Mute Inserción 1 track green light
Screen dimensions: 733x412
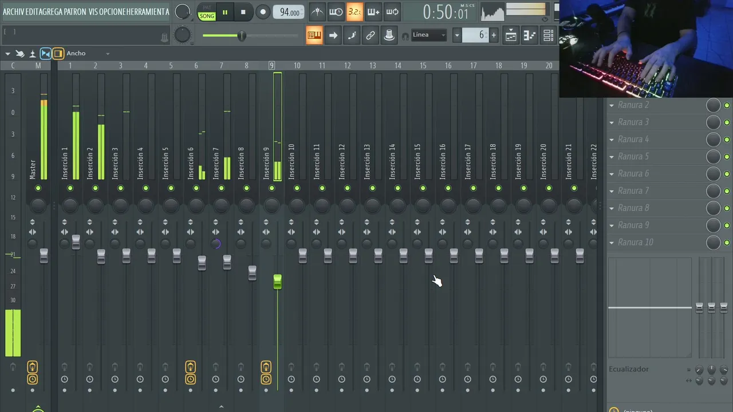70,188
